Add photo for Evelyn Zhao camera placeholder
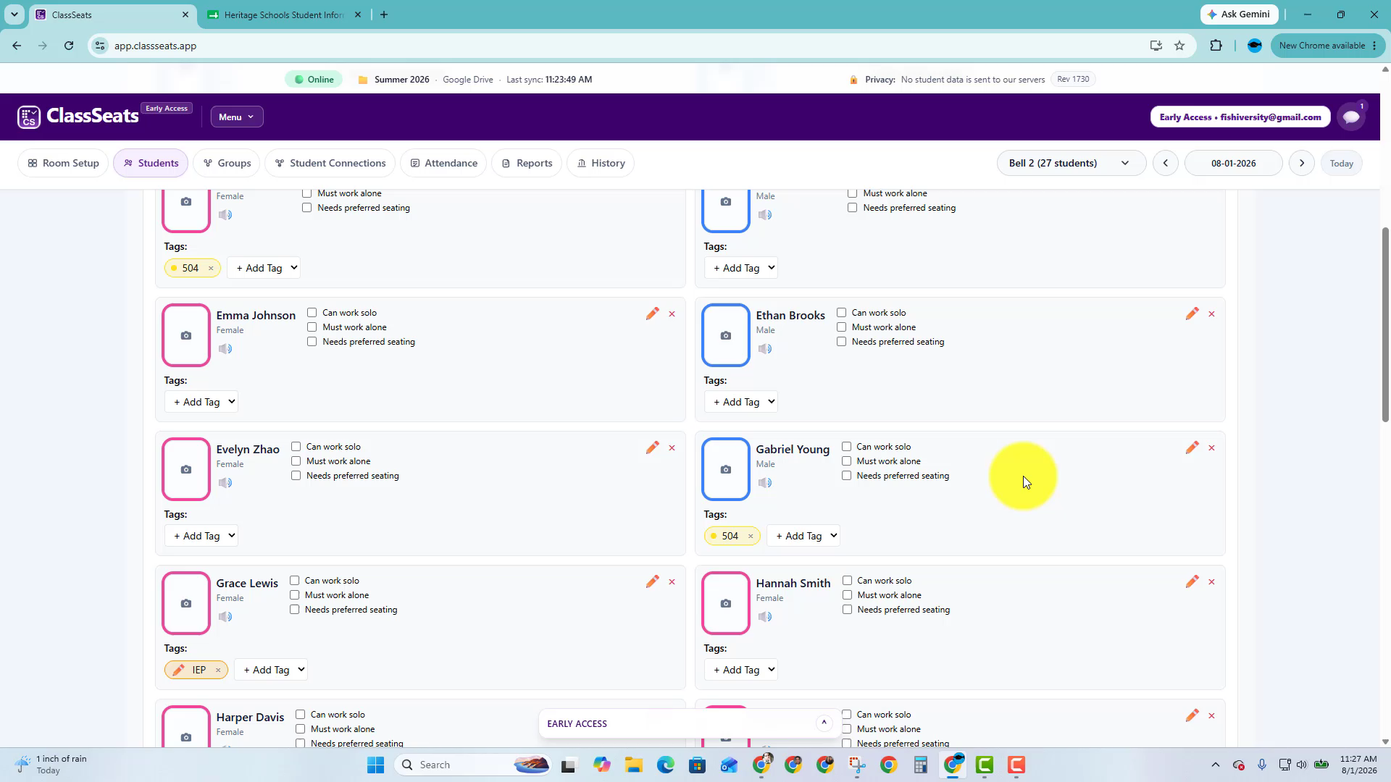 [186, 469]
